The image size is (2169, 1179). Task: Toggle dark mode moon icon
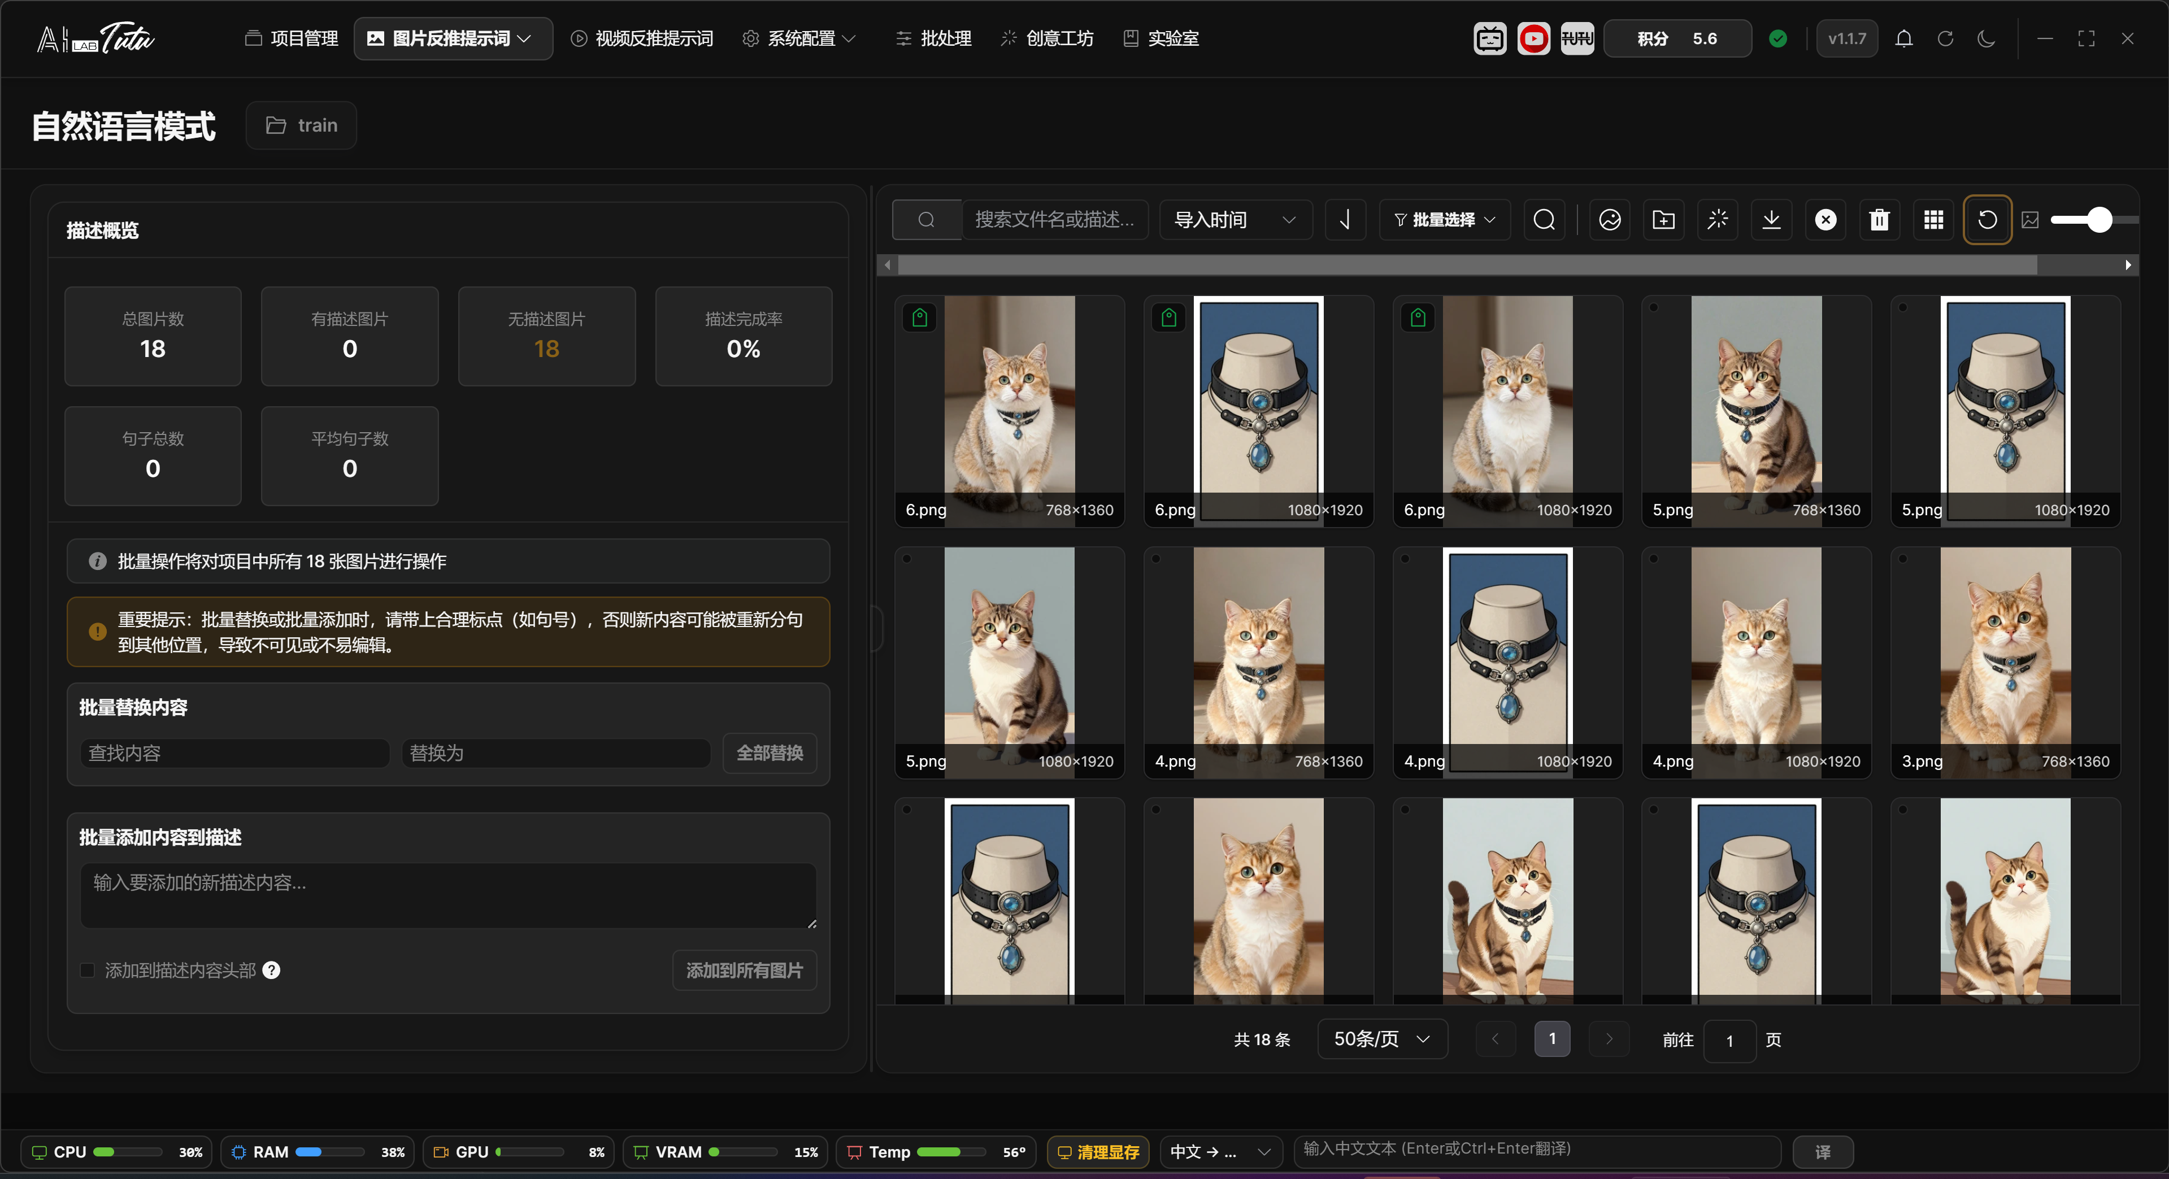tap(1987, 39)
